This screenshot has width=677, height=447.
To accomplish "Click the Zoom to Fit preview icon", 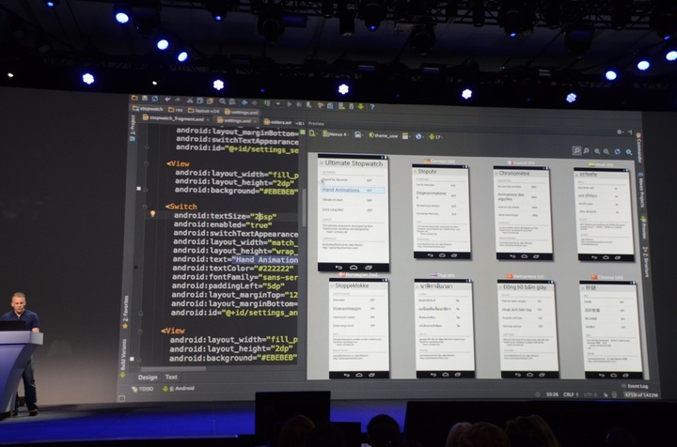I will pyautogui.click(x=576, y=150).
